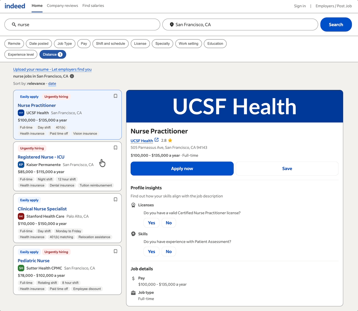Go to Find salaries
358x311 pixels.
pyautogui.click(x=93, y=6)
